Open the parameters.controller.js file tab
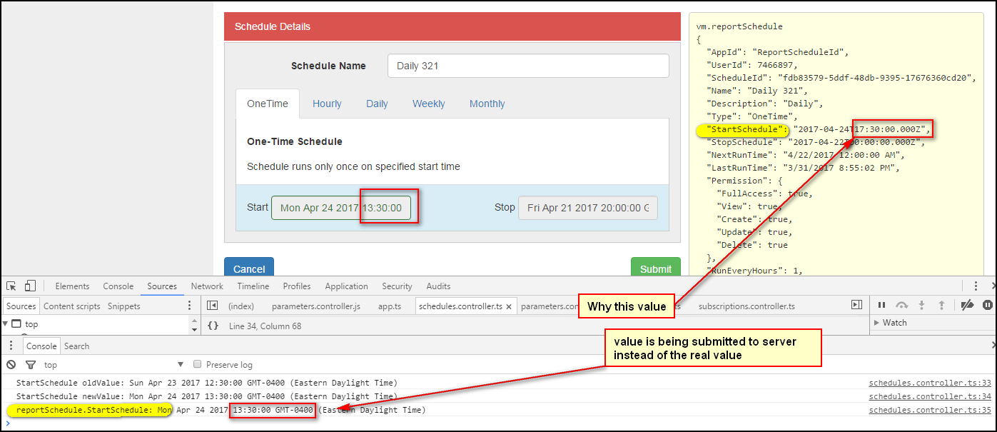997x432 pixels. [x=316, y=306]
